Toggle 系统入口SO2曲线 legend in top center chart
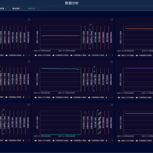This screenshot has width=153, height=153. (42, 55)
